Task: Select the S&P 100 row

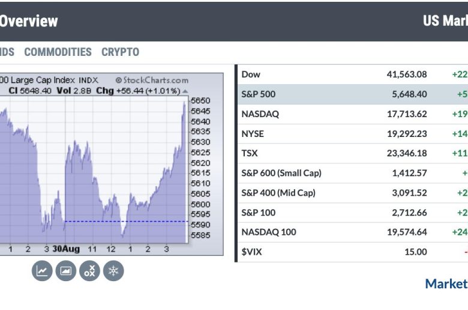Action: 353,213
